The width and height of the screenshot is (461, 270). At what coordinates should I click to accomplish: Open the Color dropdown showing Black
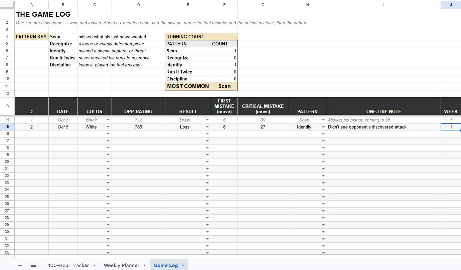tap(108, 120)
